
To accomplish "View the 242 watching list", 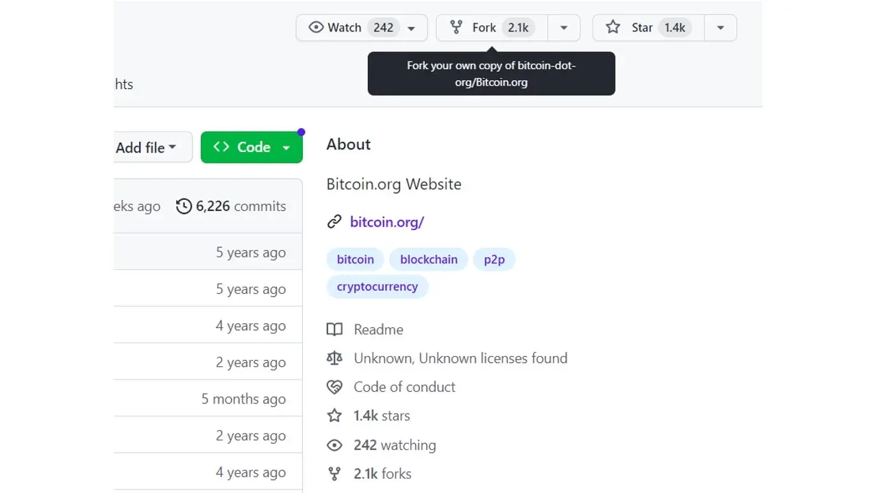I will pos(395,445).
